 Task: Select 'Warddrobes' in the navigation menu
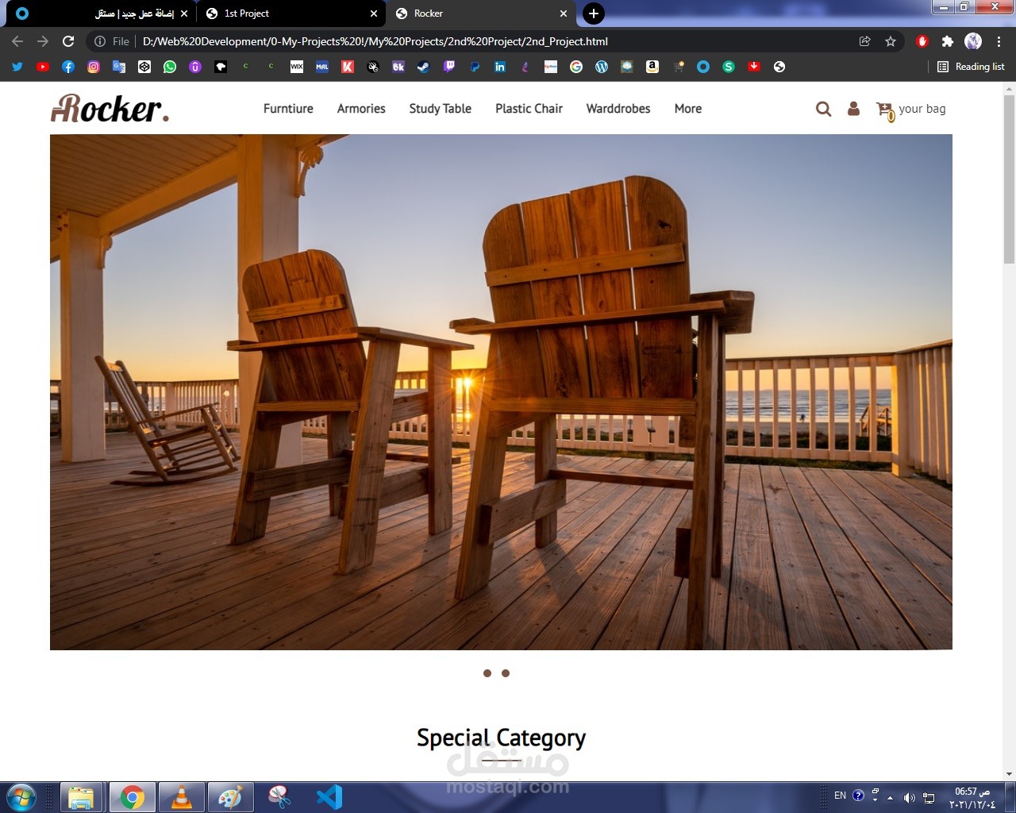(618, 109)
